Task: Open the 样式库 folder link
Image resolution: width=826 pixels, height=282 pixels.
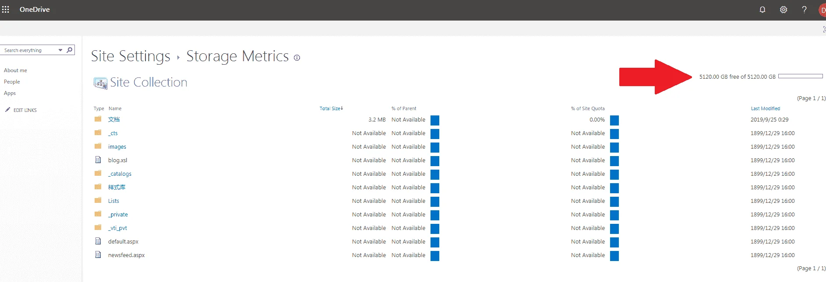Action: pyautogui.click(x=116, y=187)
